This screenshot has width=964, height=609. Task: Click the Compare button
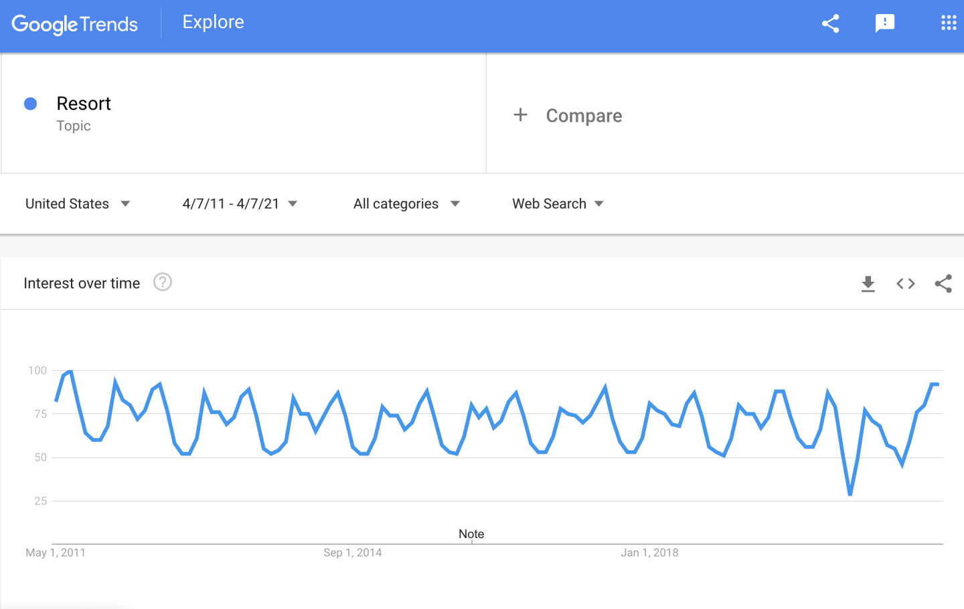(584, 116)
